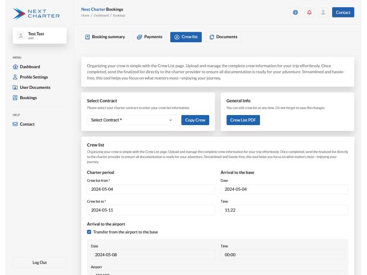The width and height of the screenshot is (367, 275).
Task: Click the Crew list from date field
Action: [x=151, y=189]
